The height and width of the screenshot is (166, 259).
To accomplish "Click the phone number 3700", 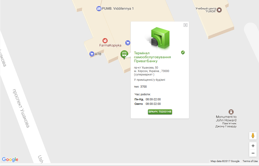I will [144, 87].
